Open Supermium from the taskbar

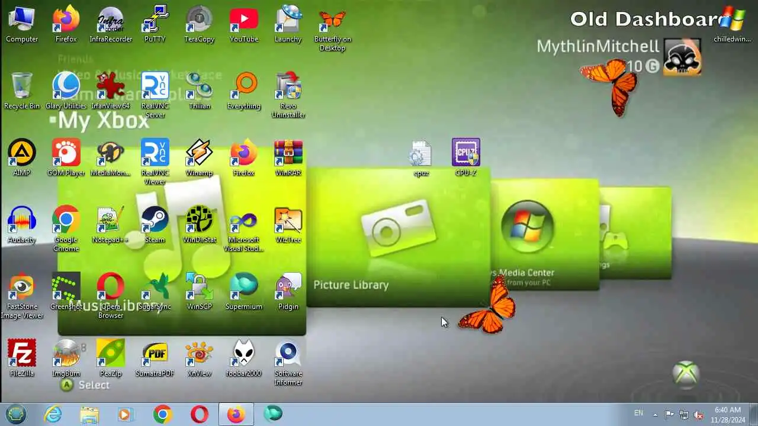click(x=273, y=415)
